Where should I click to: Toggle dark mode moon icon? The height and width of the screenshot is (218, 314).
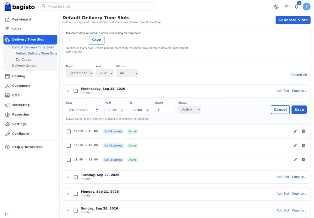(x=276, y=7)
